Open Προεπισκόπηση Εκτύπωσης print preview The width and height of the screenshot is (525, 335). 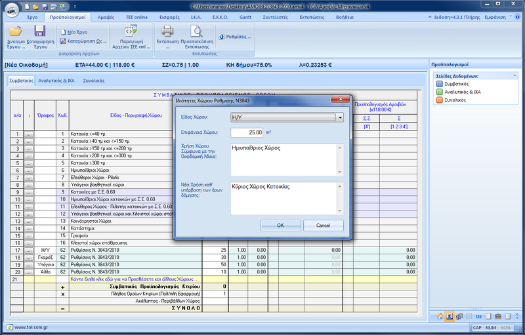click(x=196, y=32)
